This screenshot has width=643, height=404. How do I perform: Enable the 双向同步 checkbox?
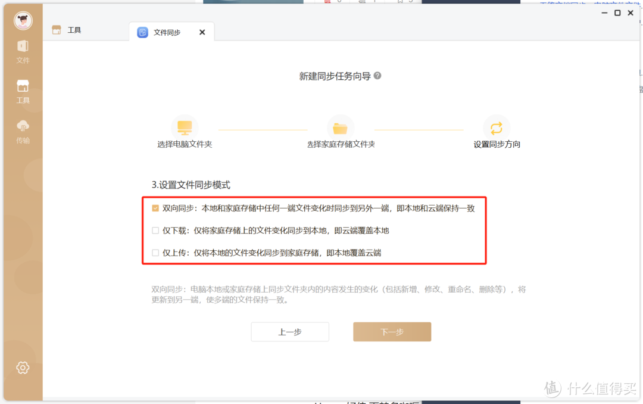(155, 208)
